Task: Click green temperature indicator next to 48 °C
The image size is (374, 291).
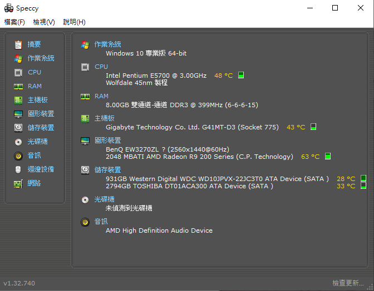Action: point(241,75)
